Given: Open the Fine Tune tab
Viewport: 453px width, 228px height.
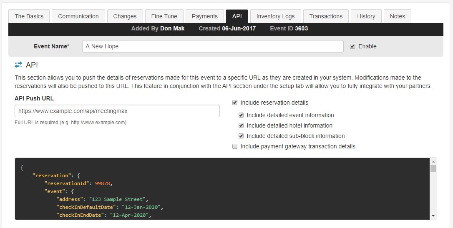Looking at the screenshot, I should pos(164,16).
